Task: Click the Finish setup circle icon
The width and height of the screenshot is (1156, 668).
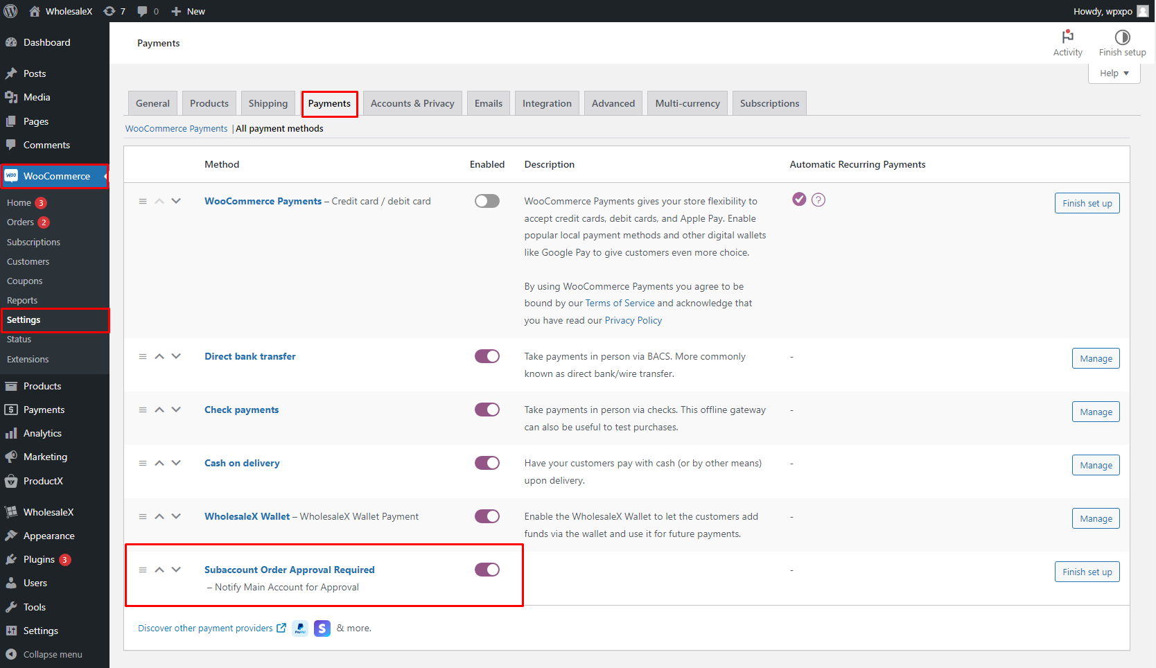Action: [1123, 37]
